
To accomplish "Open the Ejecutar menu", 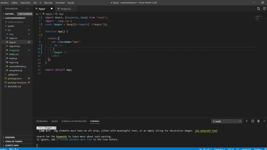I will [48, 3].
